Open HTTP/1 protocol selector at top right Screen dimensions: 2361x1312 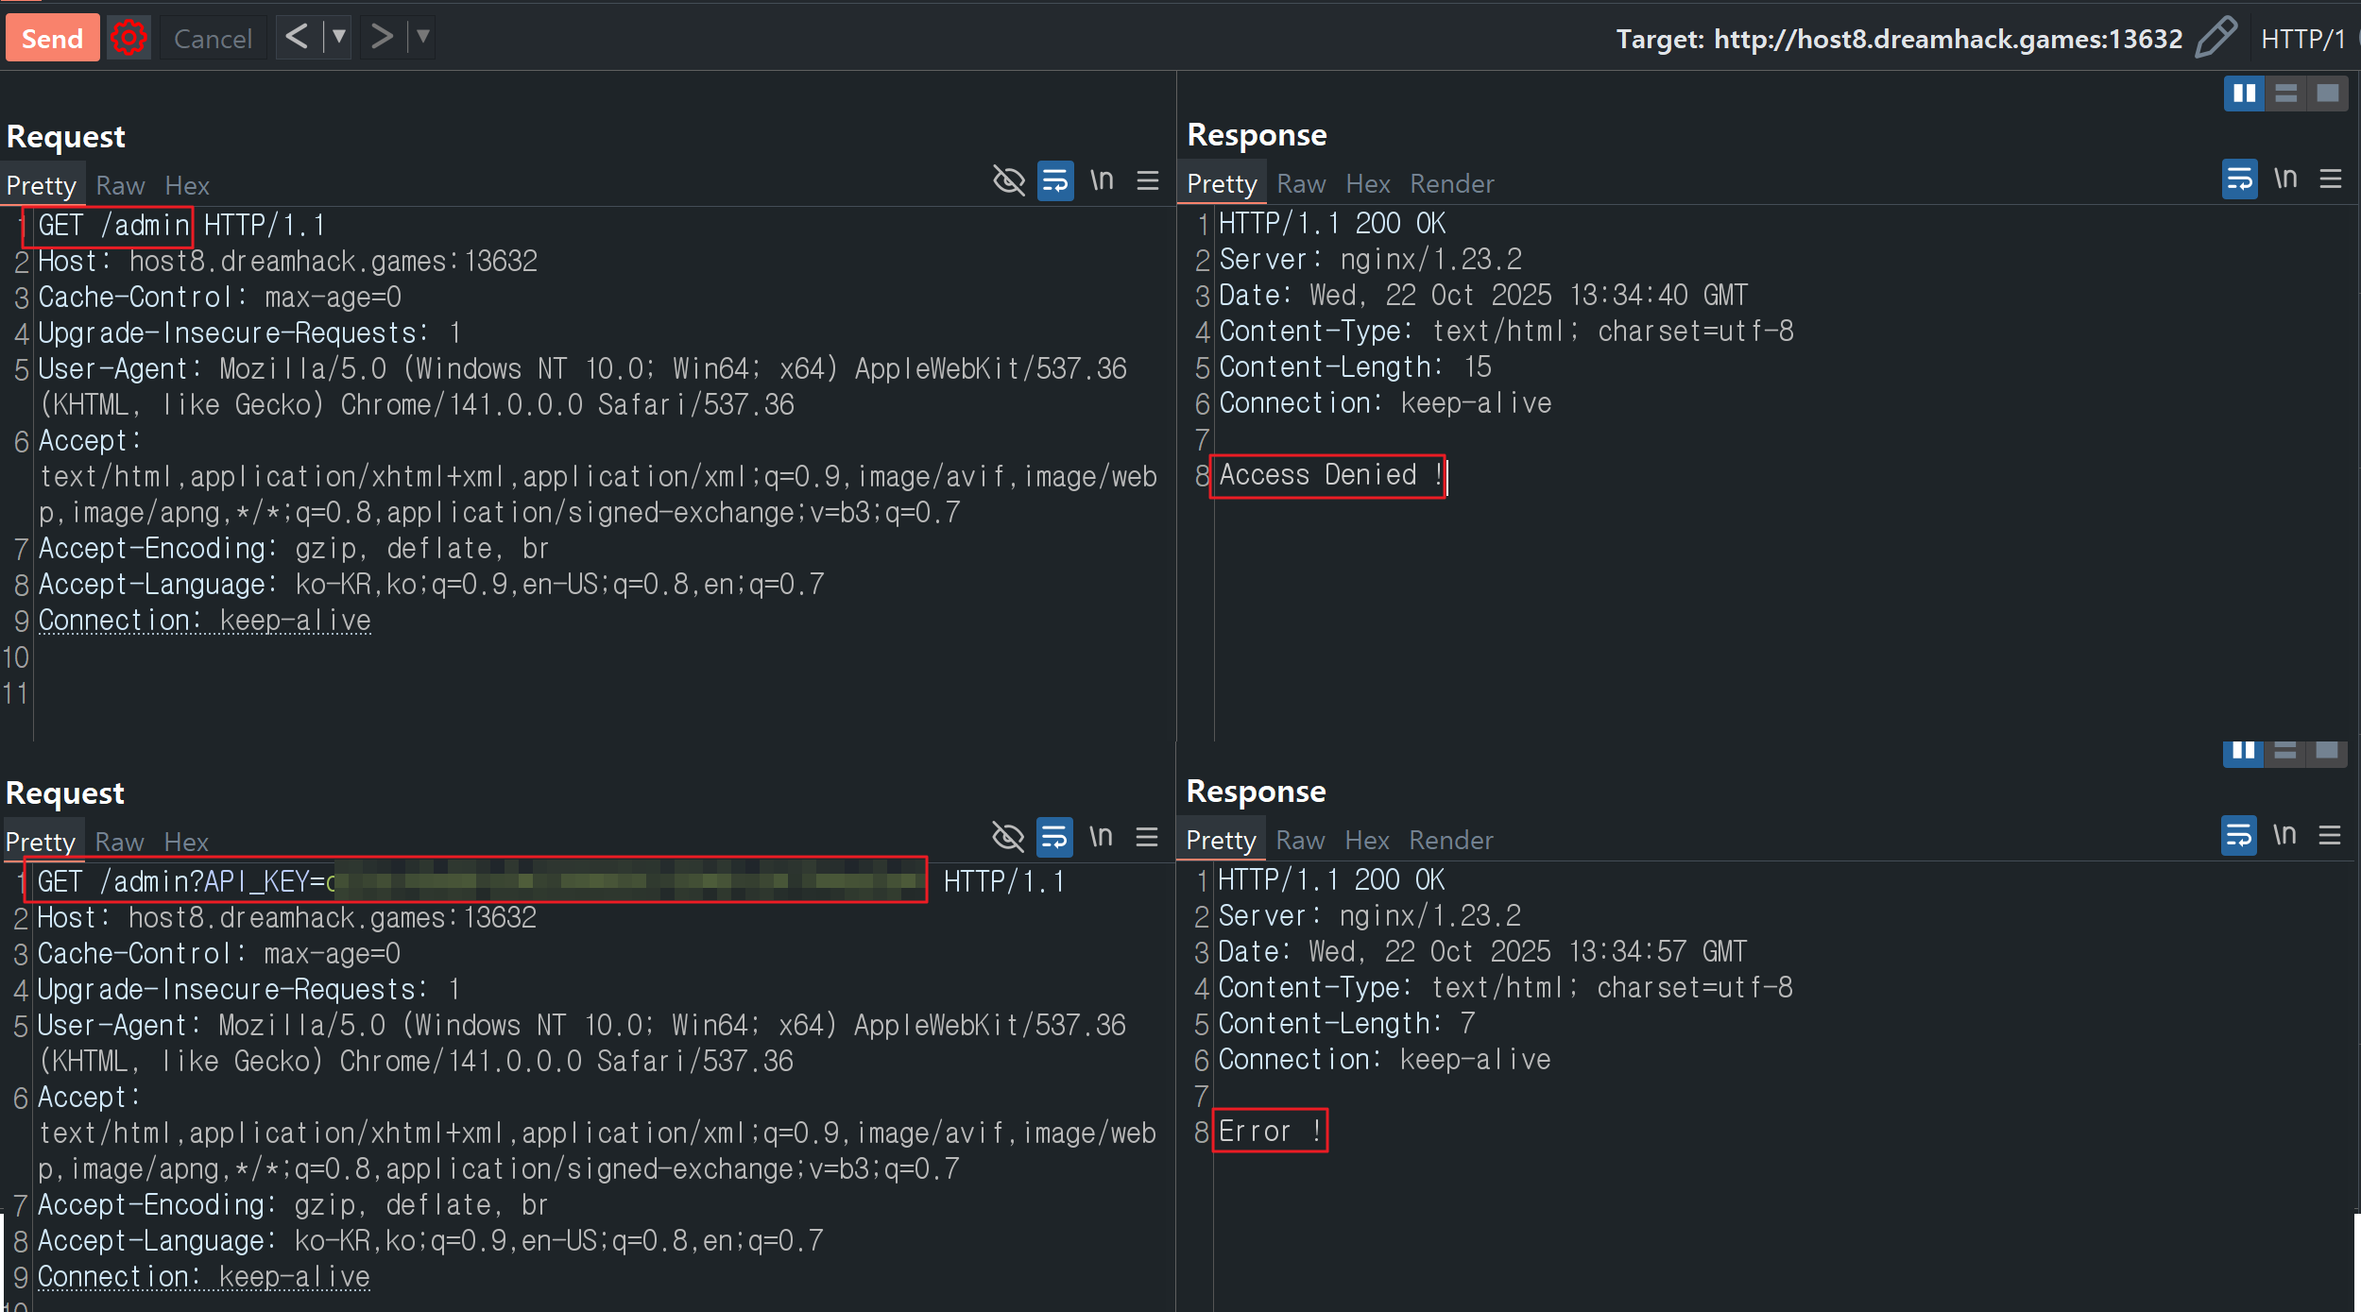tap(2302, 39)
